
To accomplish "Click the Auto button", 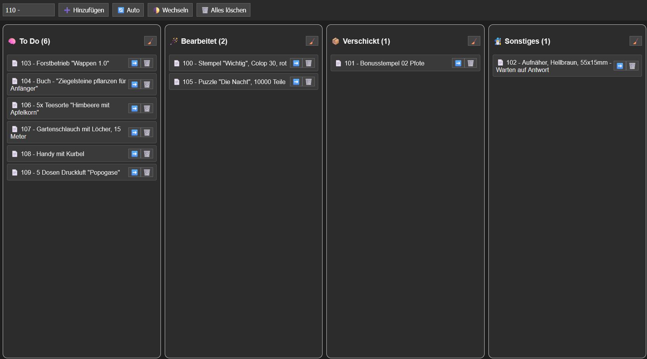I will [x=128, y=10].
